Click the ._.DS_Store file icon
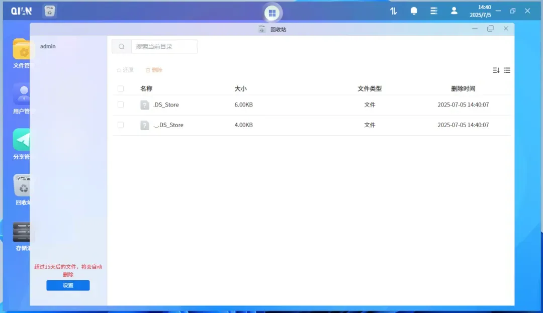Screen dimensions: 543x313 point(145,125)
